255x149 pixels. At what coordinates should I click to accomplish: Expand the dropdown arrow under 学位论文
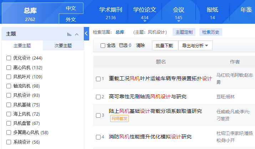coord(144,21)
